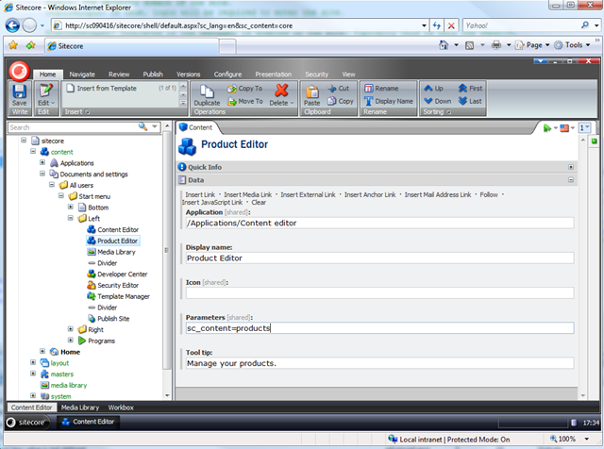Move the item Down with the arrow icon

428,101
